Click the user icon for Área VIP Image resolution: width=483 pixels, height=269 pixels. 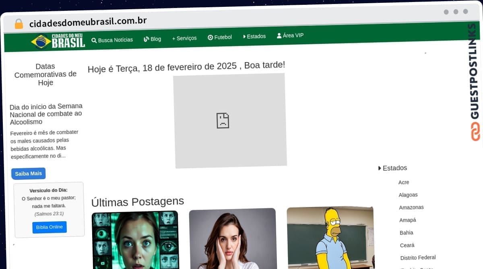(279, 35)
